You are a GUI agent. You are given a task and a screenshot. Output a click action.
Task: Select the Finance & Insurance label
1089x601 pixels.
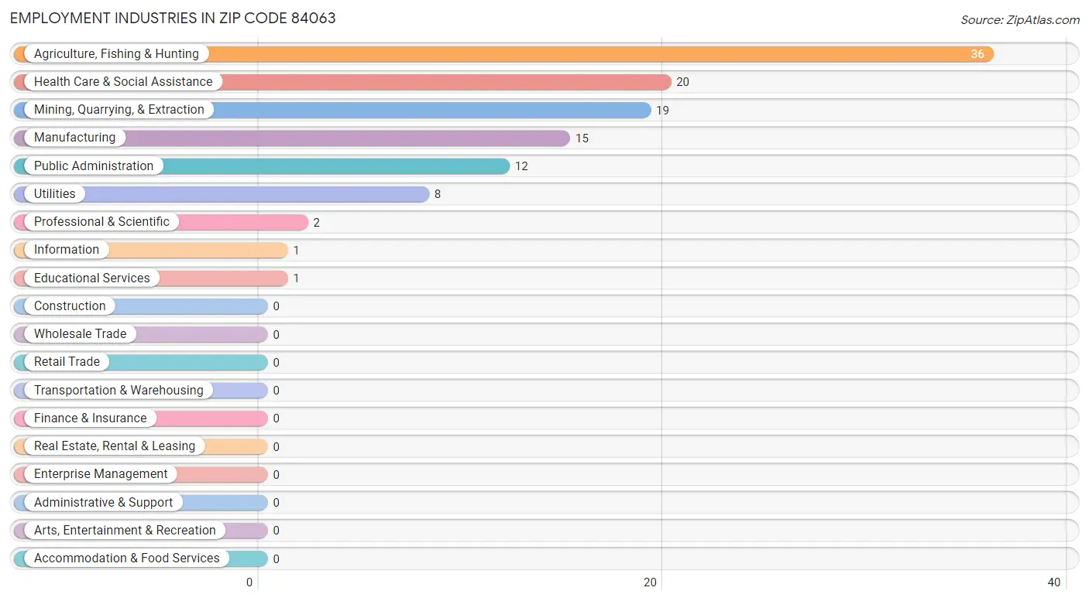point(90,418)
